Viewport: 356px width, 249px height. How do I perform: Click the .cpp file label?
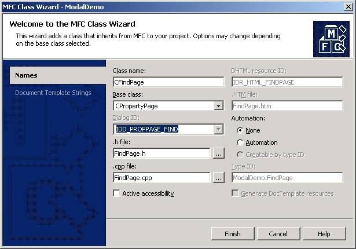coord(124,166)
